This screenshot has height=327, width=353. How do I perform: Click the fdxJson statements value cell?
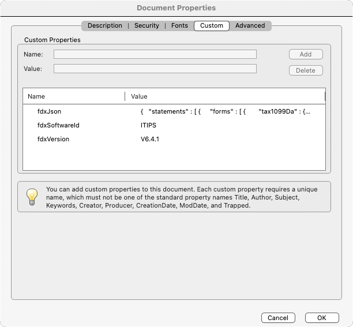[x=225, y=111]
